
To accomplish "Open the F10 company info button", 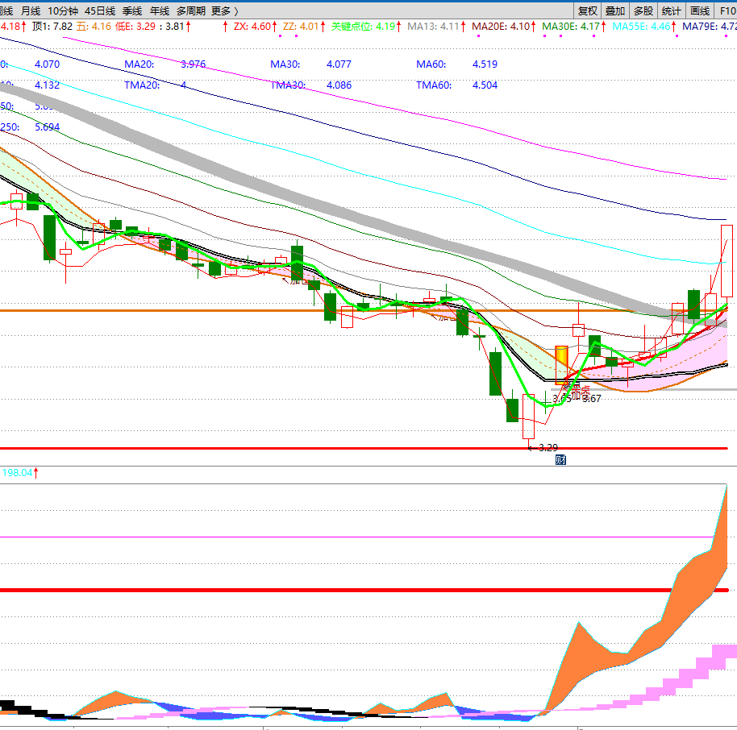I will pos(727,10).
